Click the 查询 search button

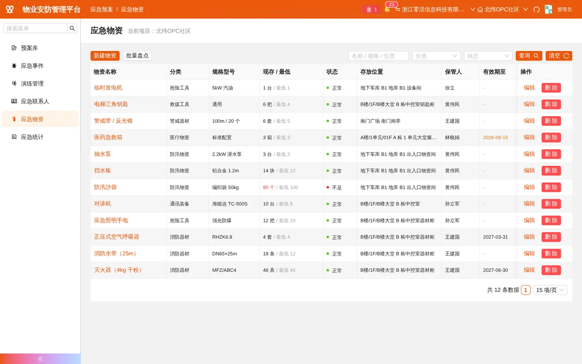click(x=529, y=56)
